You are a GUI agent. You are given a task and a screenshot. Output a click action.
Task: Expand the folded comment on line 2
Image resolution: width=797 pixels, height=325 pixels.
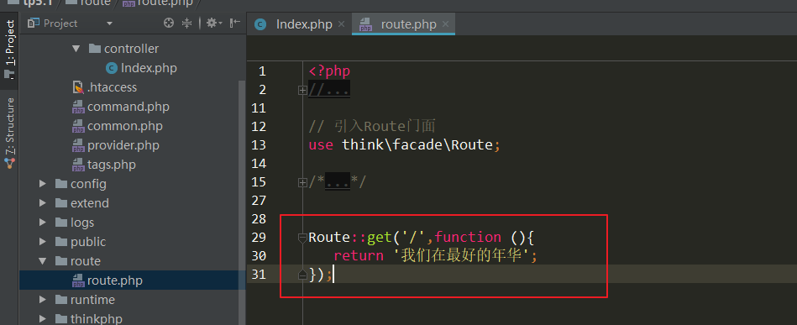coord(303,90)
